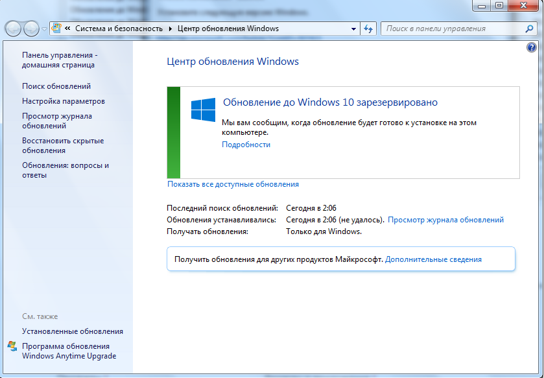Click 'Поиск обновлений' in the sidebar
Screen dimensions: 544x378
pyautogui.click(x=56, y=86)
